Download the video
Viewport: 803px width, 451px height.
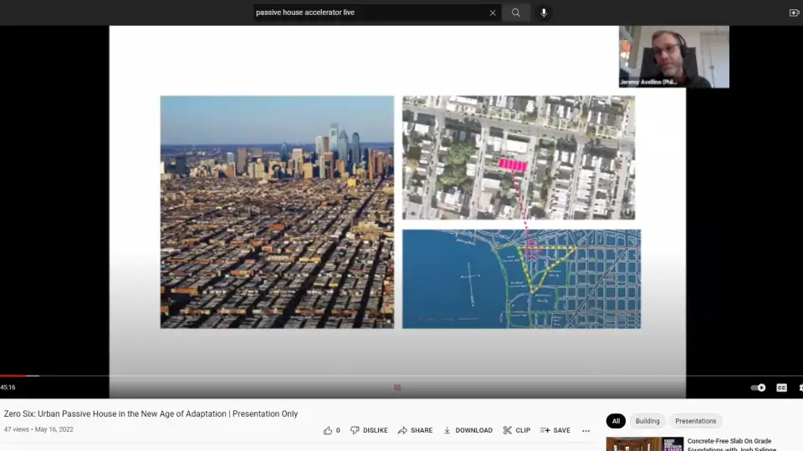(468, 430)
